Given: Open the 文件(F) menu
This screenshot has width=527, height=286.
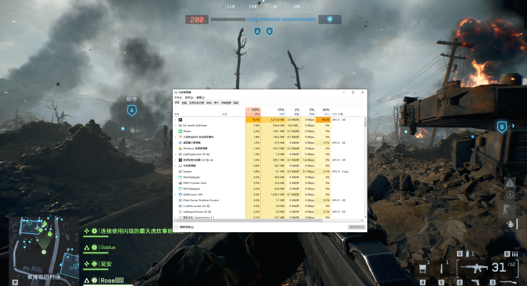Looking at the screenshot, I should coord(178,98).
